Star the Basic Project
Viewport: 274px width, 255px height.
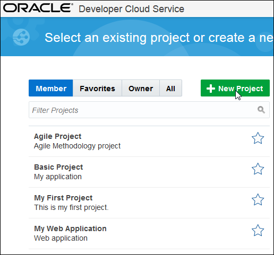(x=258, y=169)
